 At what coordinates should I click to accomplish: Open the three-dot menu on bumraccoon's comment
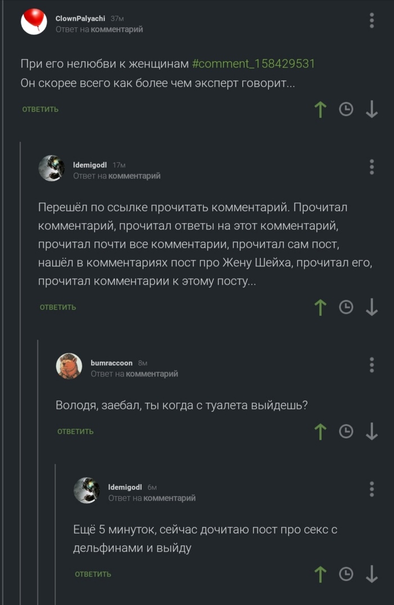click(371, 364)
